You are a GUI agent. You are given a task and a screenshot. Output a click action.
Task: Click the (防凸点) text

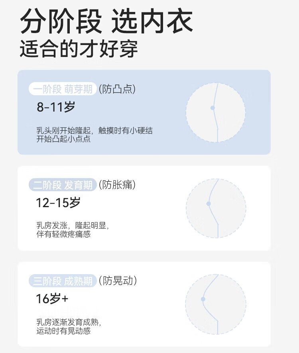click(117, 89)
